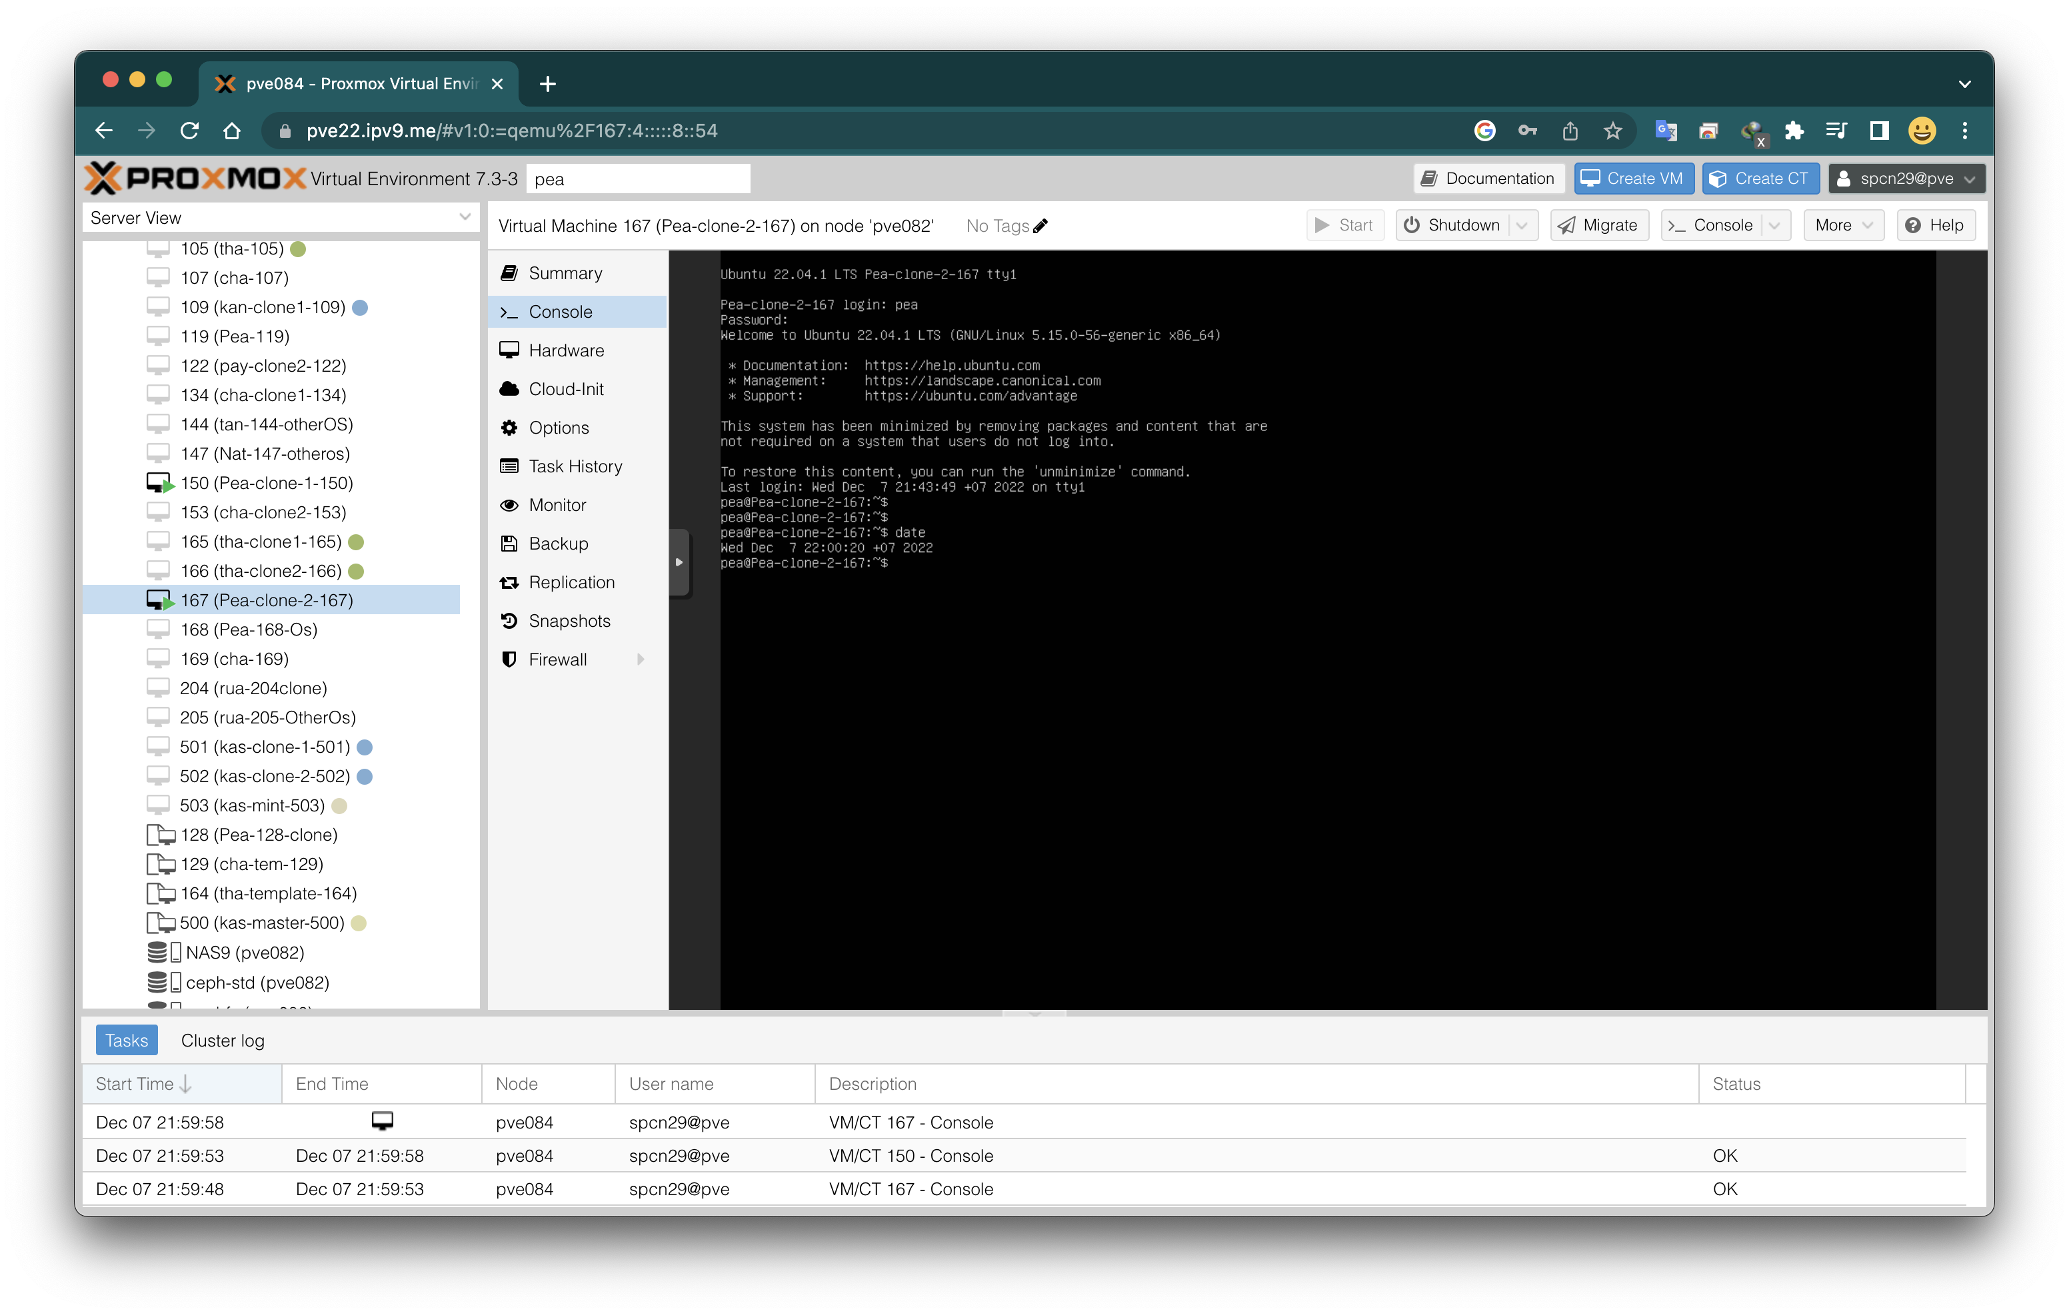Viewport: 2069px width, 1315px height.
Task: Click the search field containing 'pea'
Action: [x=639, y=178]
